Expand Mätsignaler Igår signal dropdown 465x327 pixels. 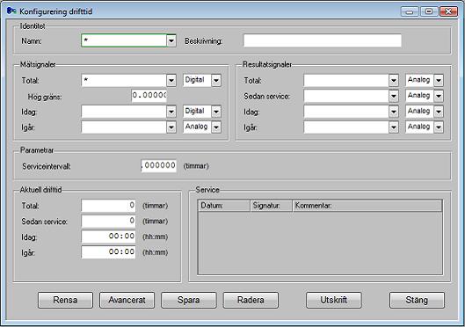[x=171, y=127]
